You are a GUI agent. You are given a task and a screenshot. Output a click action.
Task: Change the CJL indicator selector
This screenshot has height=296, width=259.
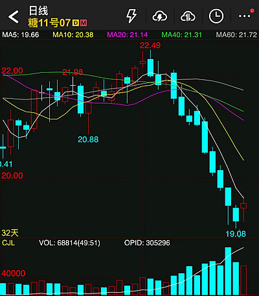point(8,243)
